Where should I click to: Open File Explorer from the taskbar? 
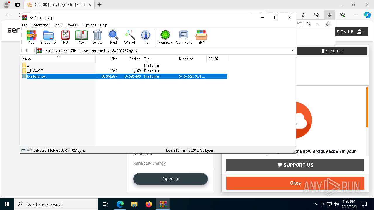tap(134, 204)
